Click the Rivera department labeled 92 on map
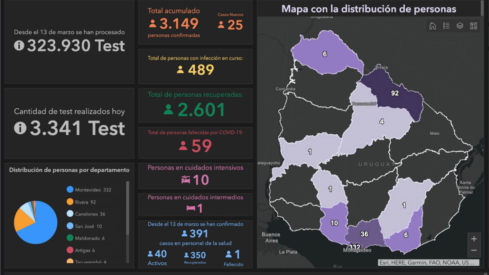This screenshot has width=489, height=275. 395,93
